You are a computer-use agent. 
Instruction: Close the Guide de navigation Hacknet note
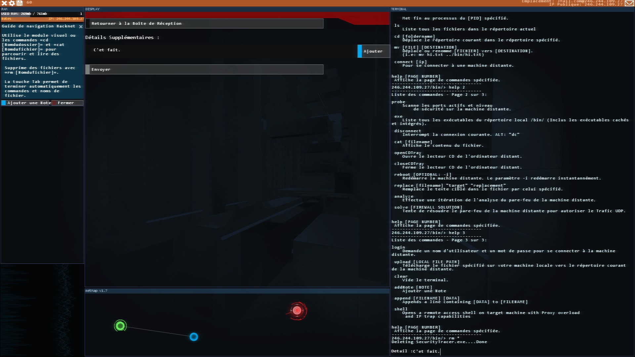81,26
